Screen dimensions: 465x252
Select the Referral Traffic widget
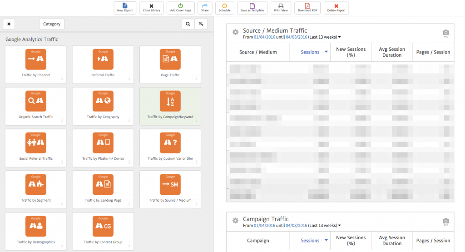(x=103, y=64)
